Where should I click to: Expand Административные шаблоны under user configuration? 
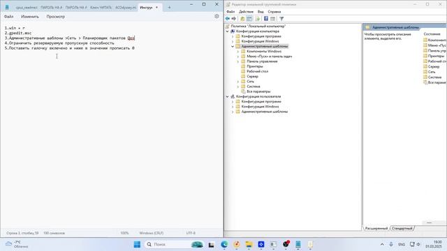[x=233, y=112]
